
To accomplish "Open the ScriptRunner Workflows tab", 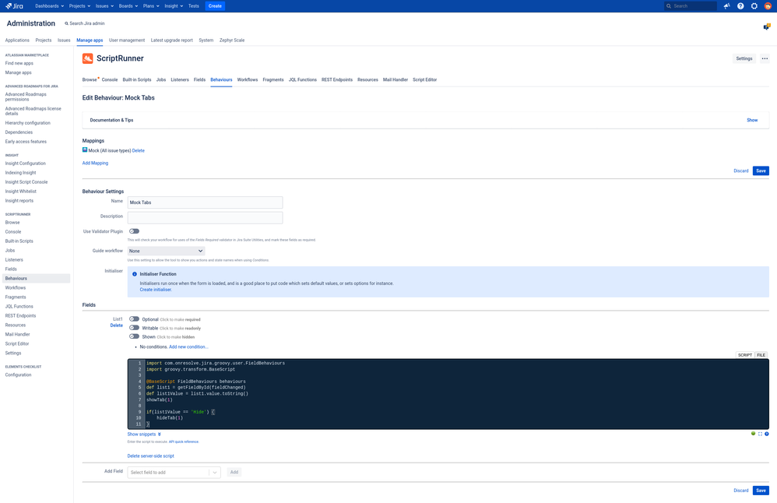I will 248,79.
